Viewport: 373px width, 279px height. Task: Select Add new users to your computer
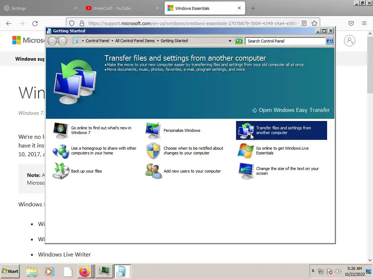tap(192, 171)
